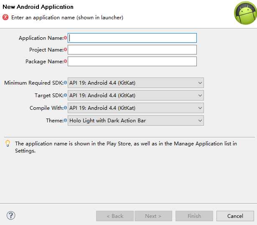Open the Minimum Required SDK dropdown
Image resolution: width=257 pixels, height=225 pixels.
136,83
